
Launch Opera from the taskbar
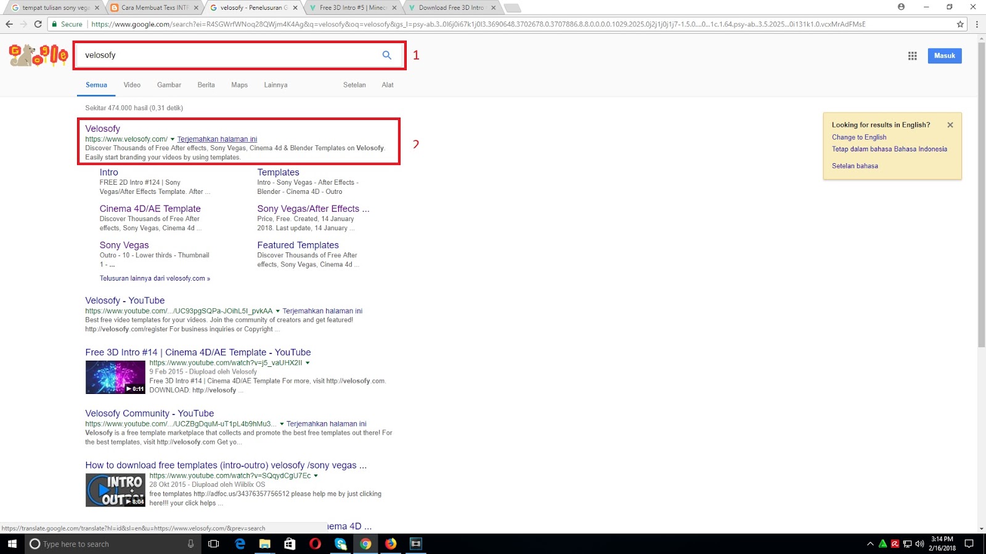click(x=315, y=544)
